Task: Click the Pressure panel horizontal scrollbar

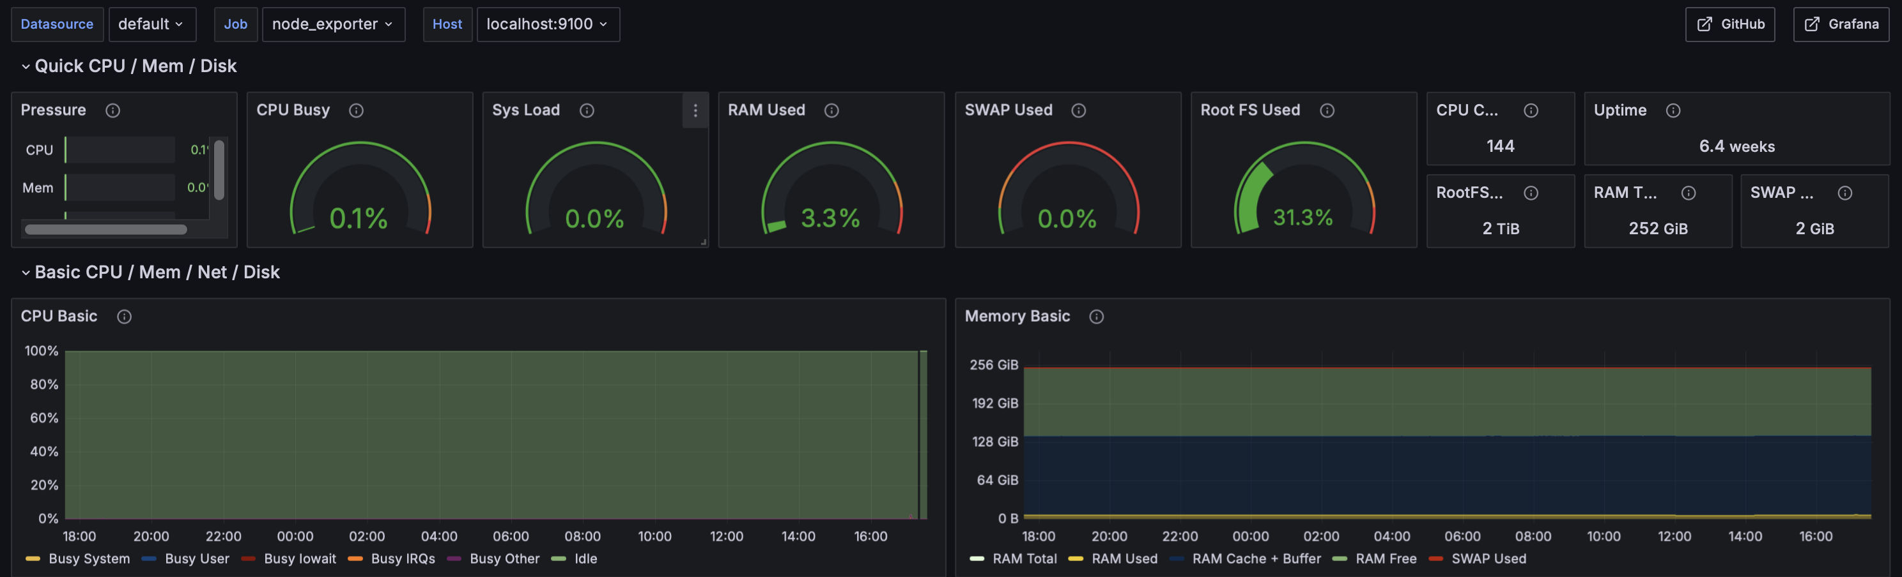Action: (x=105, y=230)
